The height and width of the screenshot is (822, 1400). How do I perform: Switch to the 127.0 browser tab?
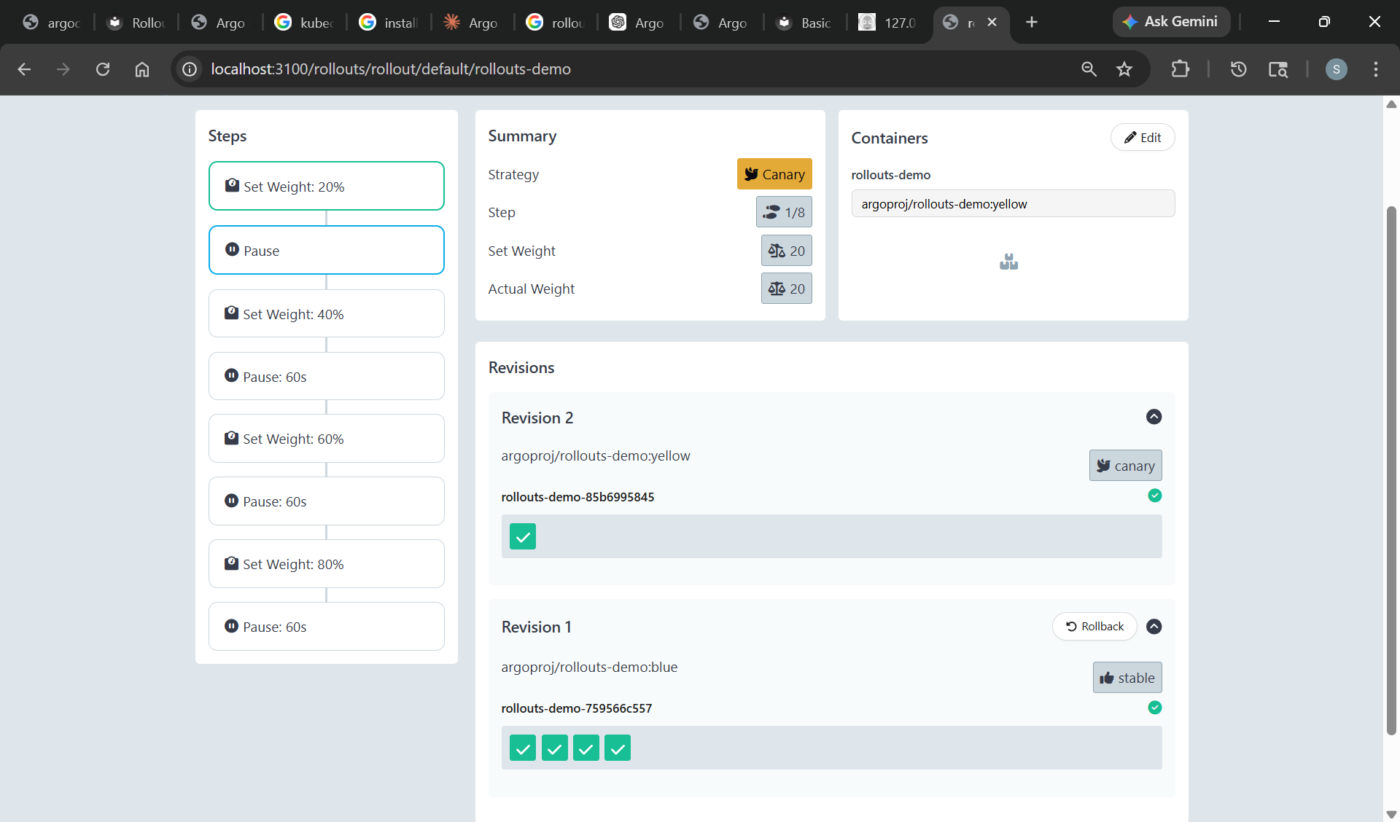coord(887,23)
